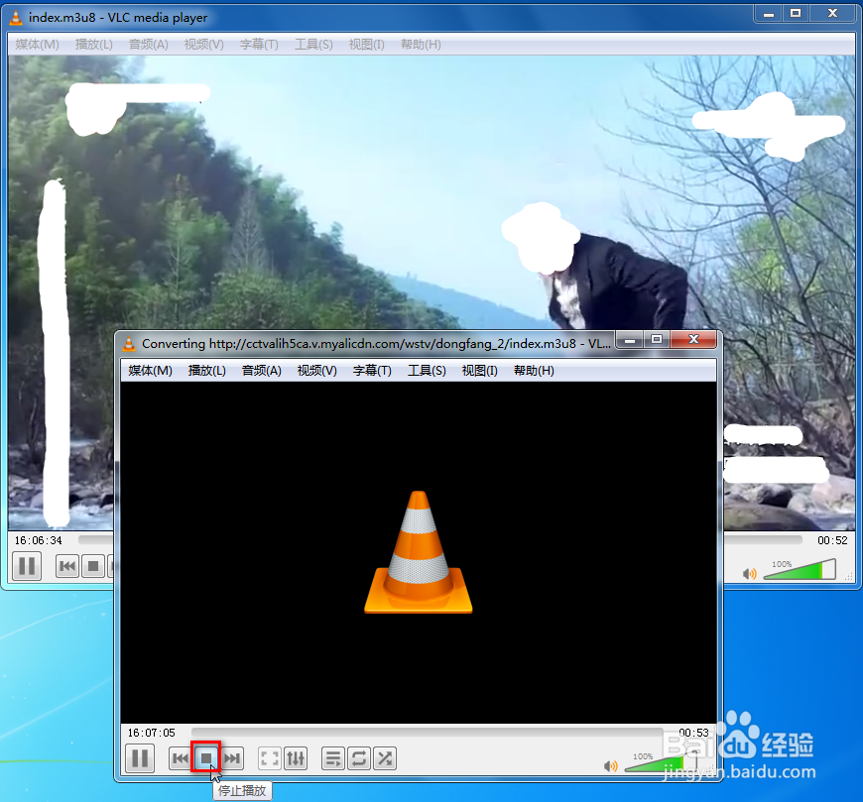Open the 字幕(T) menu in main VLC window
863x802 pixels.
point(258,44)
